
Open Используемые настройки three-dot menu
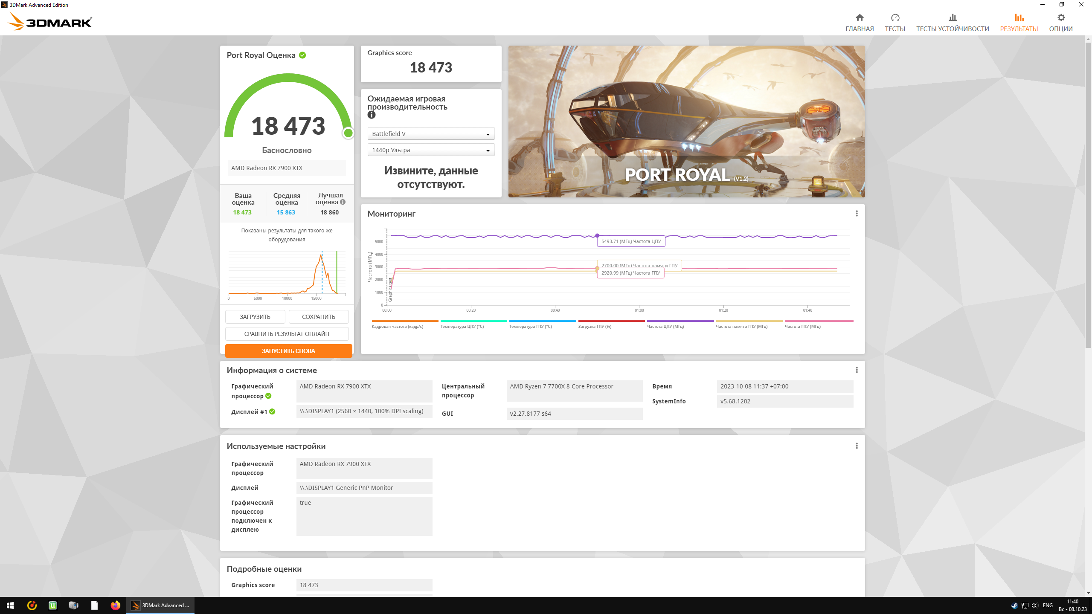click(x=857, y=446)
